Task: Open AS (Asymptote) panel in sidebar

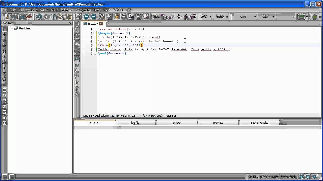Action: coord(4,123)
